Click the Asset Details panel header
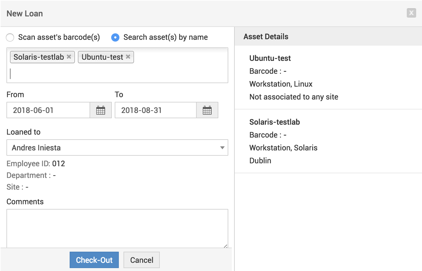This screenshot has height=271, width=422. click(328, 37)
